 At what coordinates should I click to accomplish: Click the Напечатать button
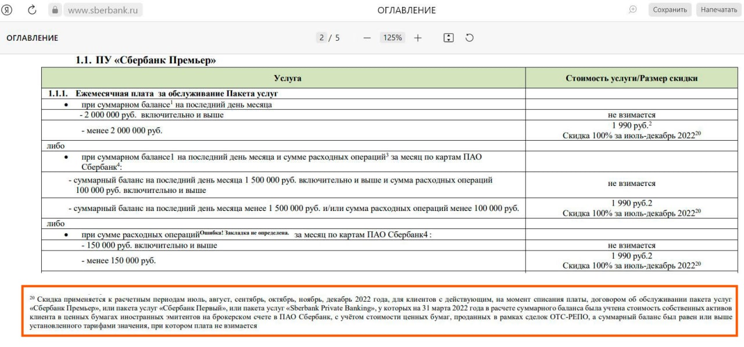point(718,10)
